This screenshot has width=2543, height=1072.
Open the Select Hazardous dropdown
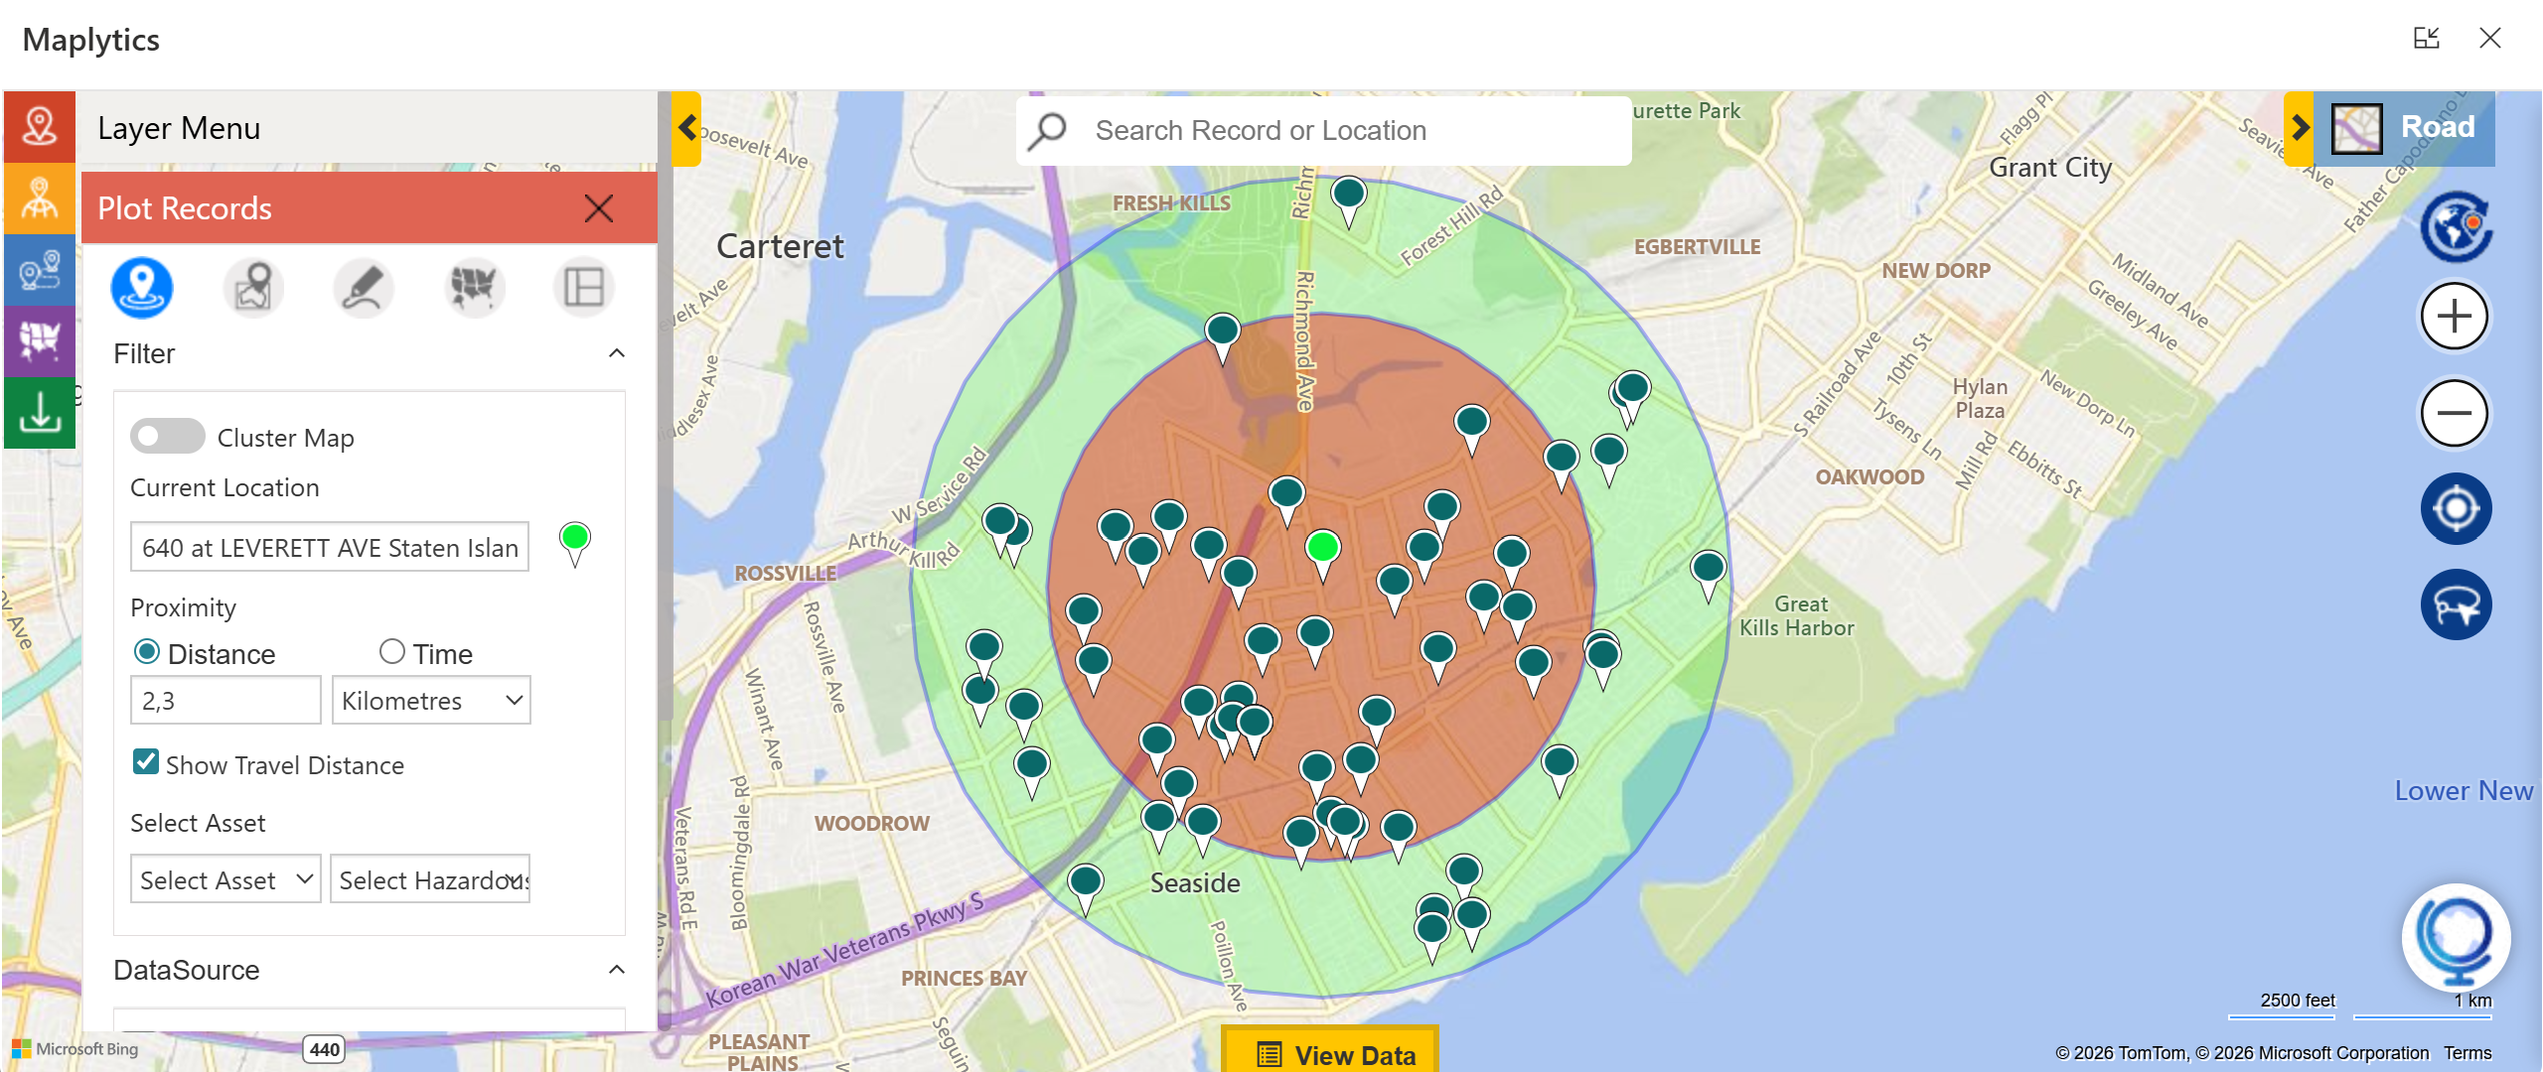pyautogui.click(x=430, y=879)
